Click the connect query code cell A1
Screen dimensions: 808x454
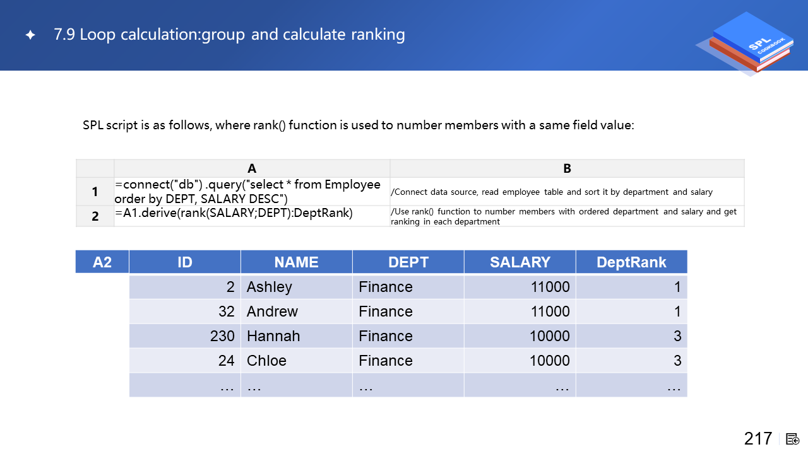pos(252,192)
